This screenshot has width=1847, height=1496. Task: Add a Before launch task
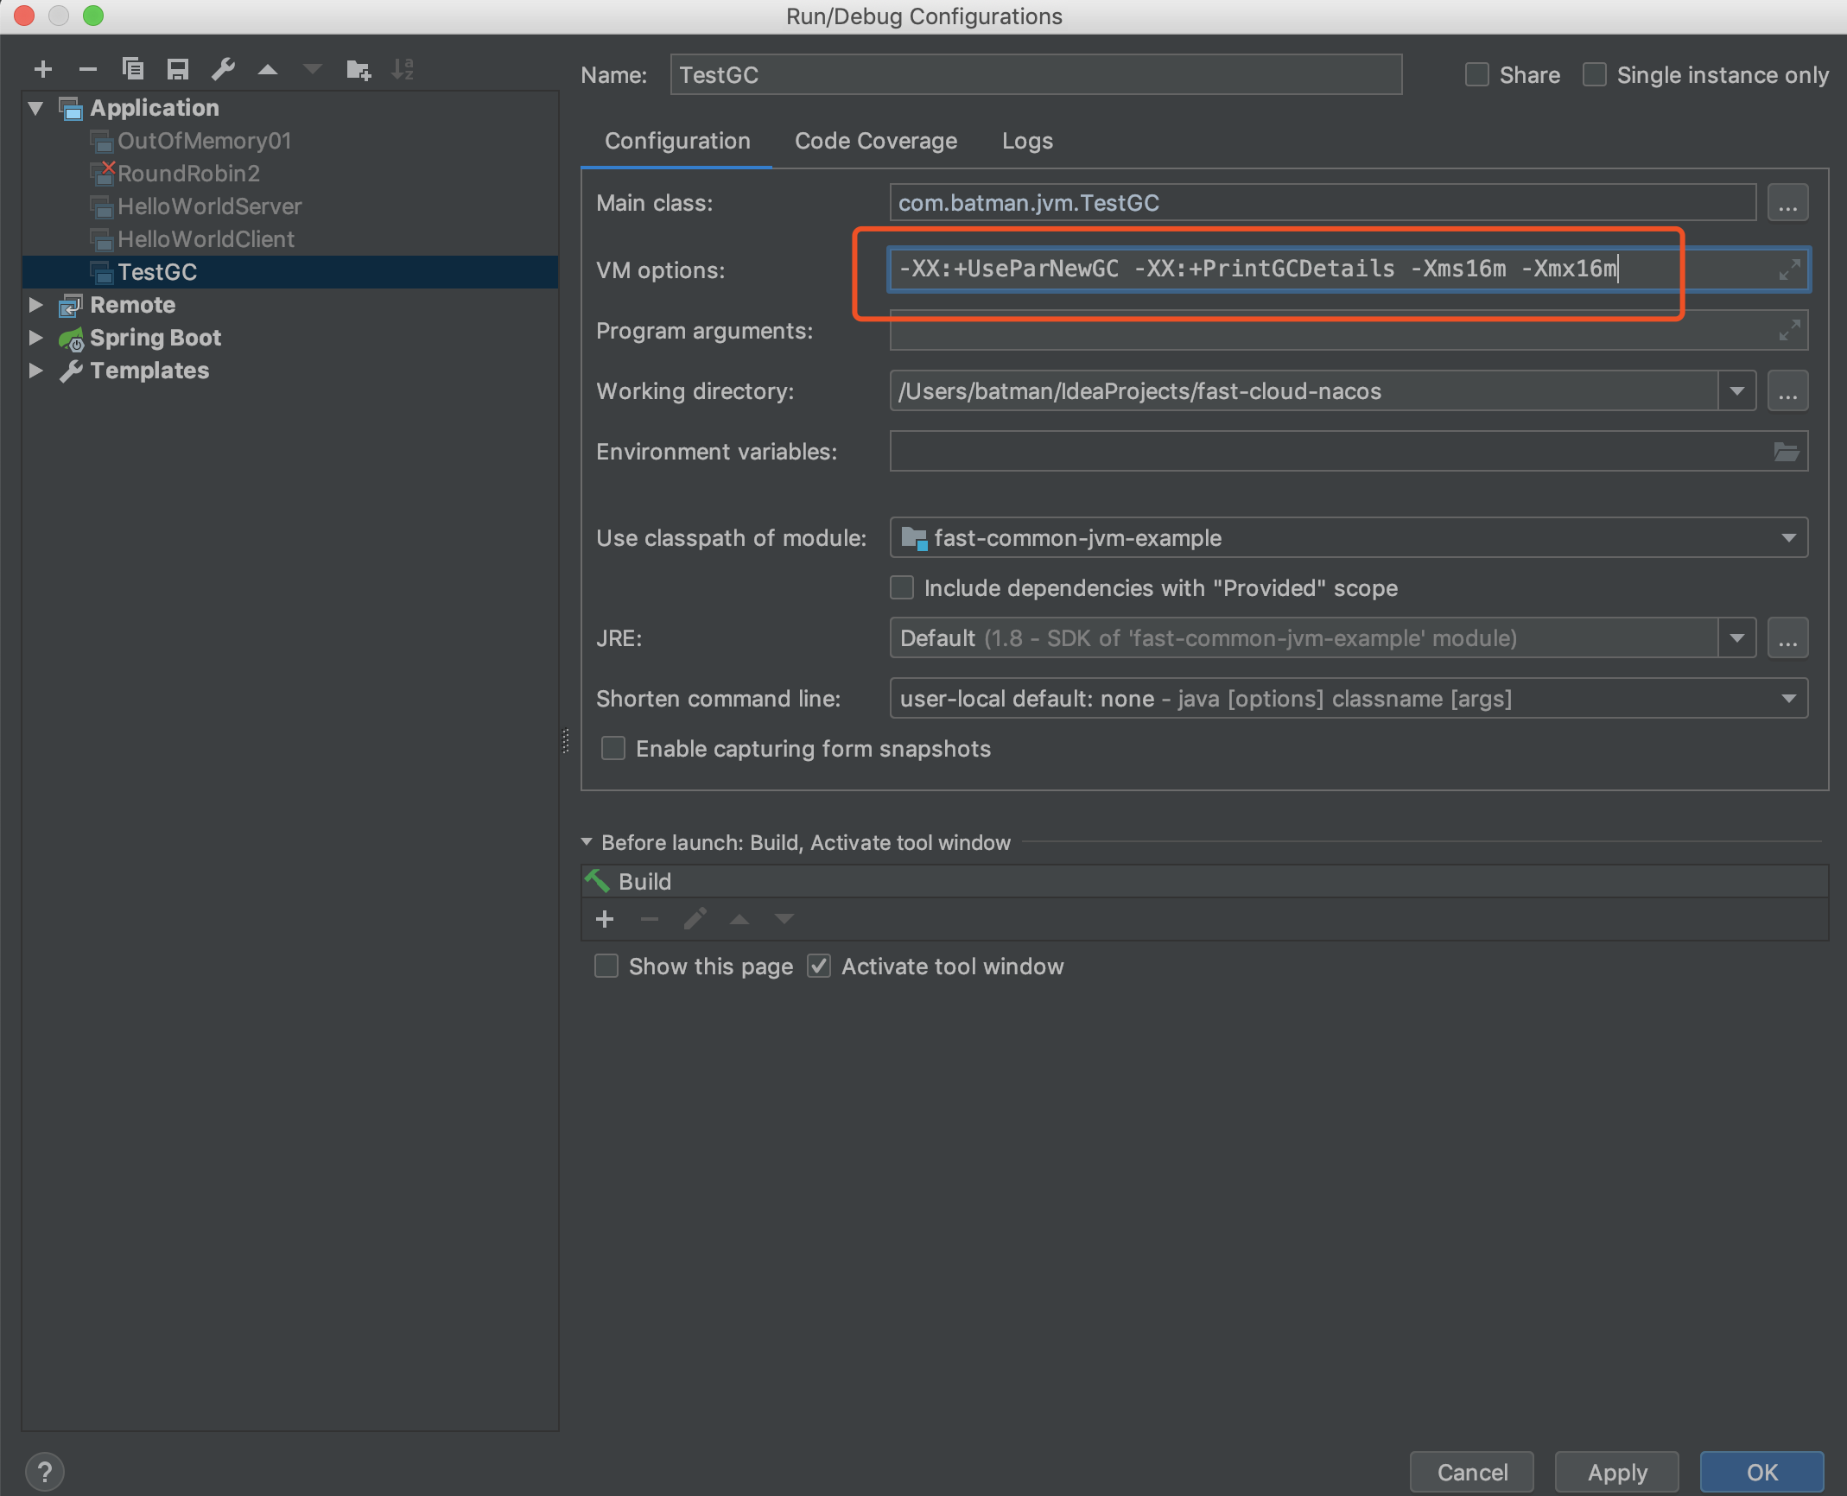point(605,919)
